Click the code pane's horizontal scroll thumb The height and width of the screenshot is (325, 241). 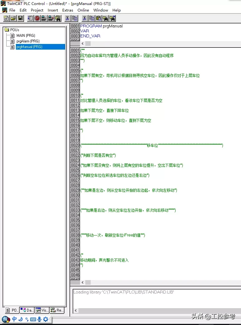88,282
